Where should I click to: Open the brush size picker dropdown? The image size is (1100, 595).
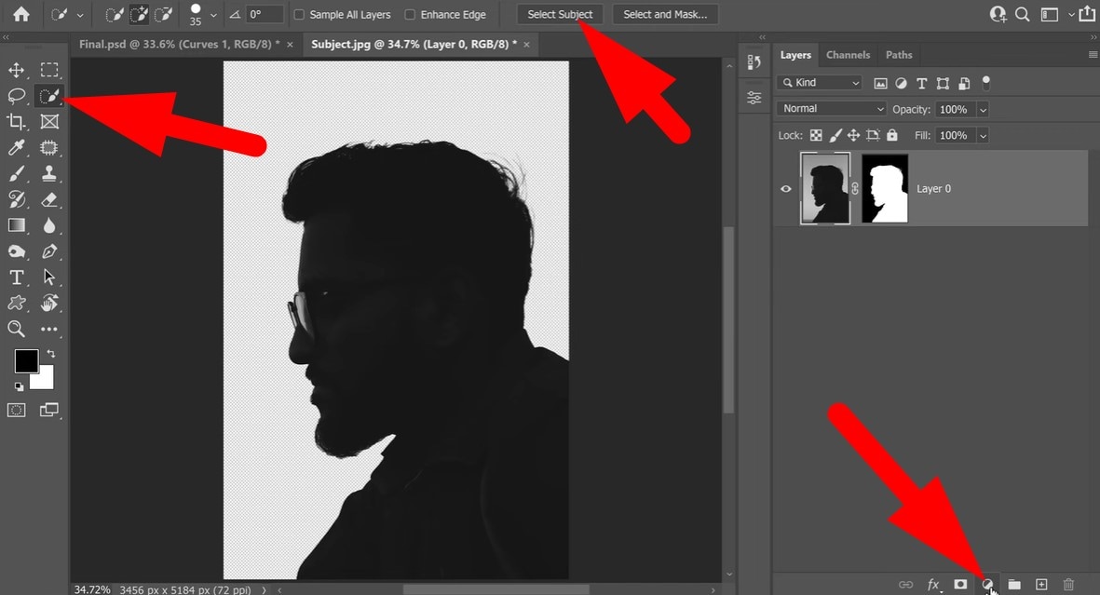[x=213, y=15]
